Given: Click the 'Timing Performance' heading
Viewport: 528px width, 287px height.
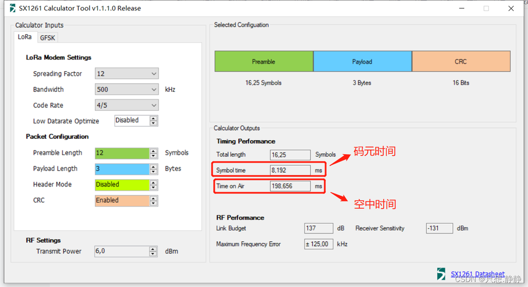Looking at the screenshot, I should (x=246, y=141).
